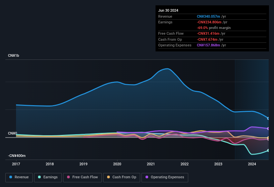This screenshot has height=187, width=274.
Task: Click the purple Operating Expenses endpoint marker
Action: point(268,129)
